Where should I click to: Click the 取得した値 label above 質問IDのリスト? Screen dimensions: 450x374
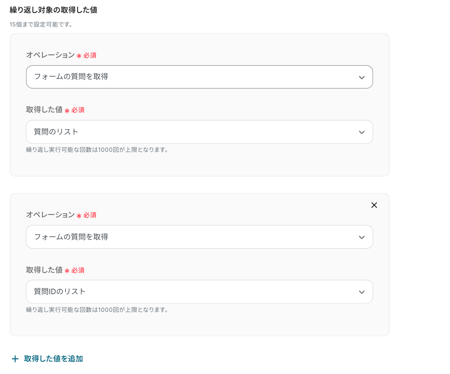44,270
